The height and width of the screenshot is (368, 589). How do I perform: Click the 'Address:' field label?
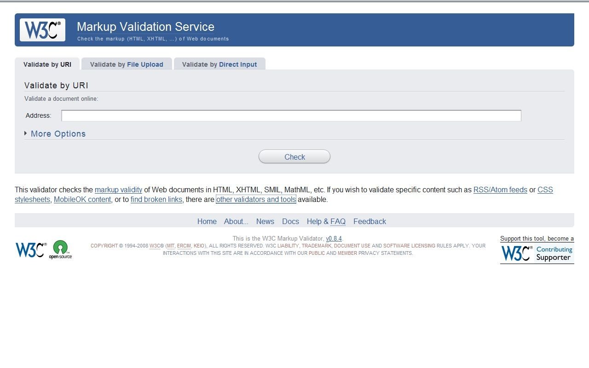click(x=38, y=115)
